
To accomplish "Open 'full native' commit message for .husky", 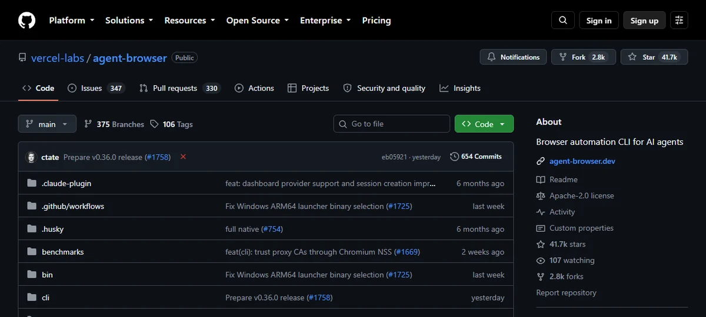I will click(x=242, y=229).
